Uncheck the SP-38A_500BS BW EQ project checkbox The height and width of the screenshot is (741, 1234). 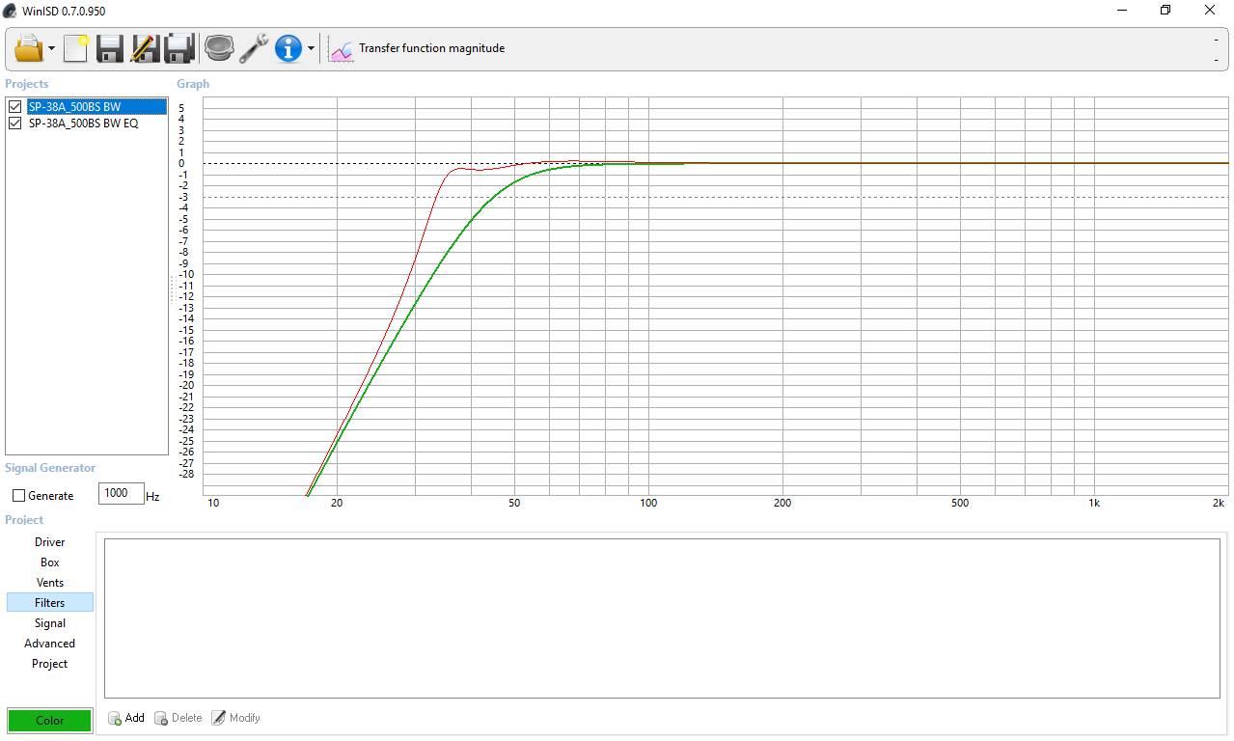point(14,123)
